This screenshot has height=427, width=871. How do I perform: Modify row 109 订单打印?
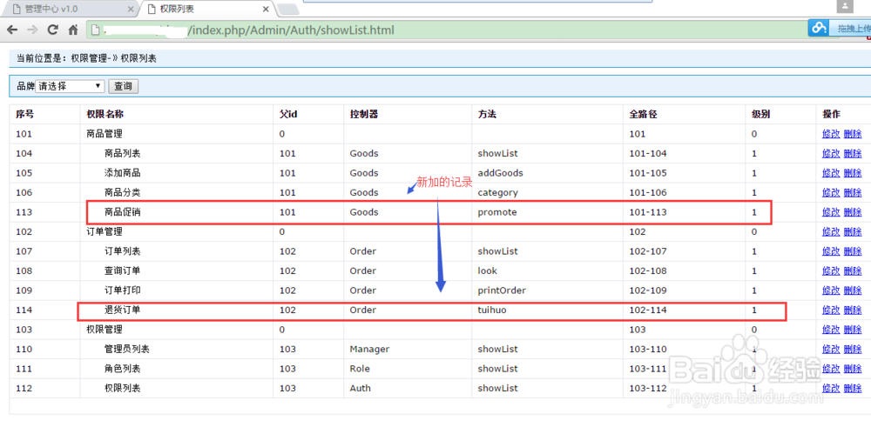click(830, 290)
